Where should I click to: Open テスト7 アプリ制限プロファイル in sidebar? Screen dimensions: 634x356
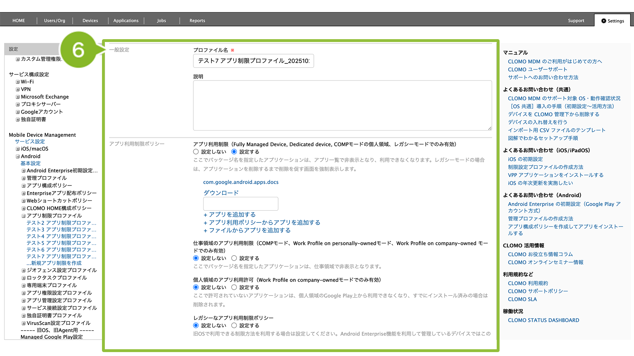click(61, 256)
